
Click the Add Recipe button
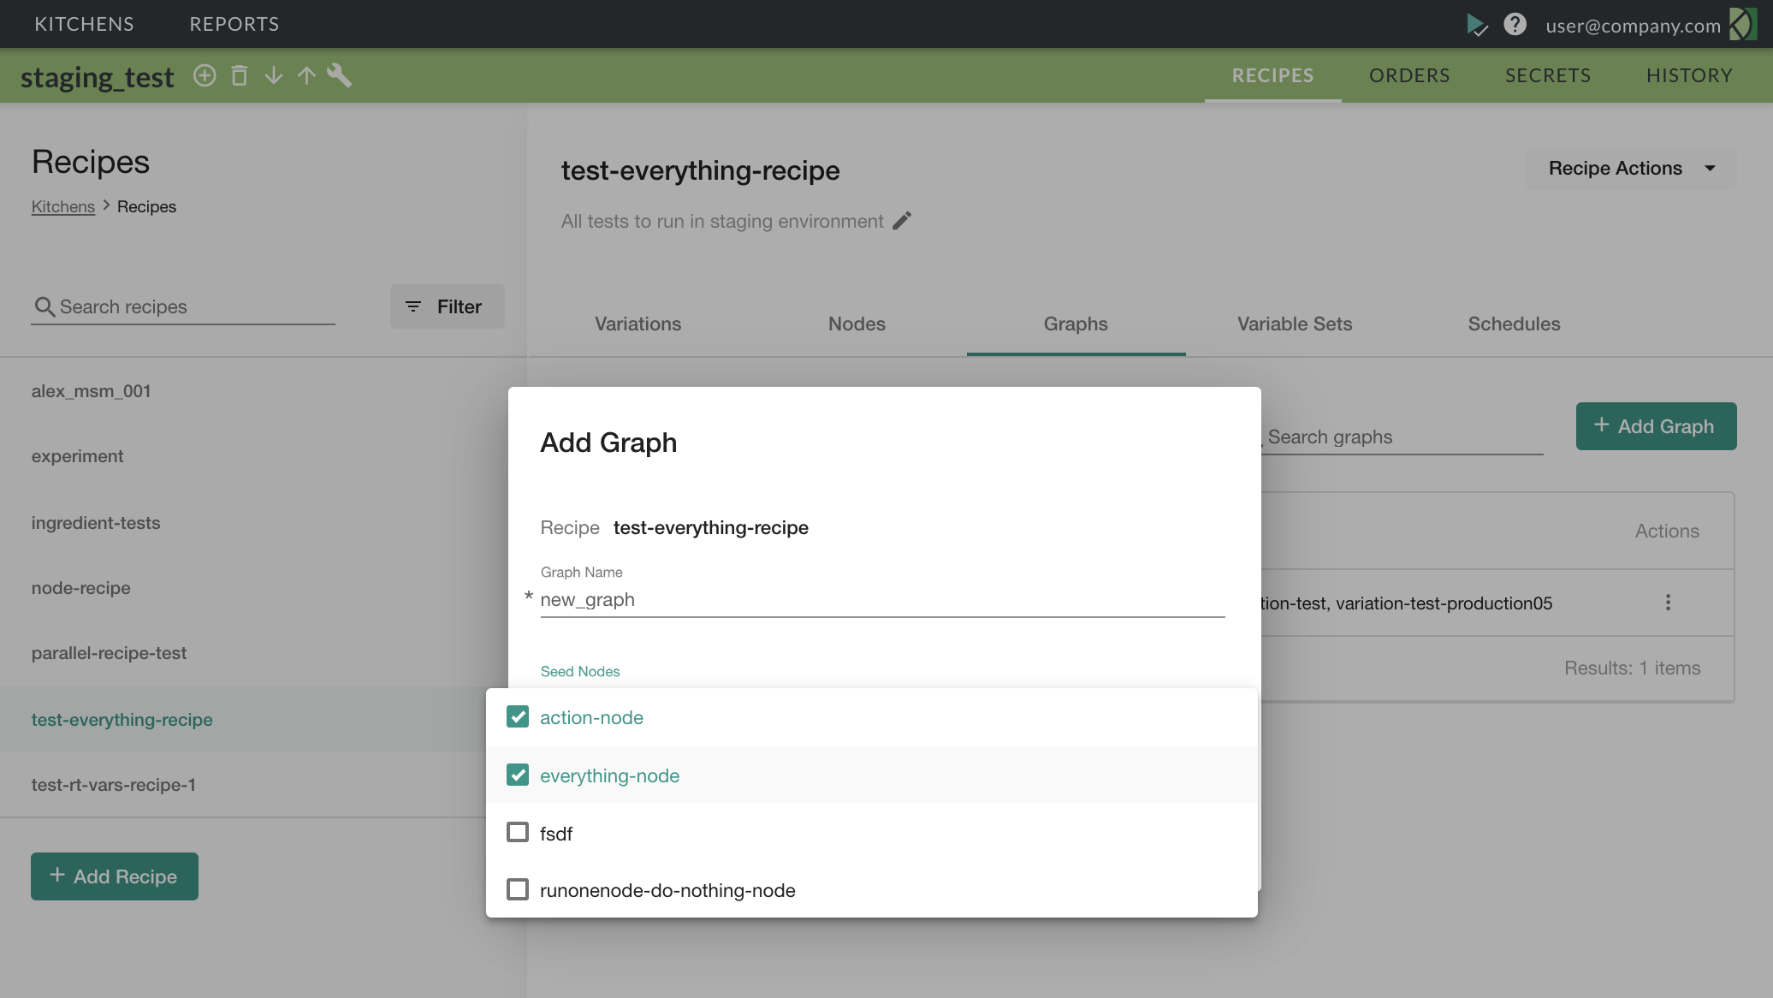click(115, 876)
